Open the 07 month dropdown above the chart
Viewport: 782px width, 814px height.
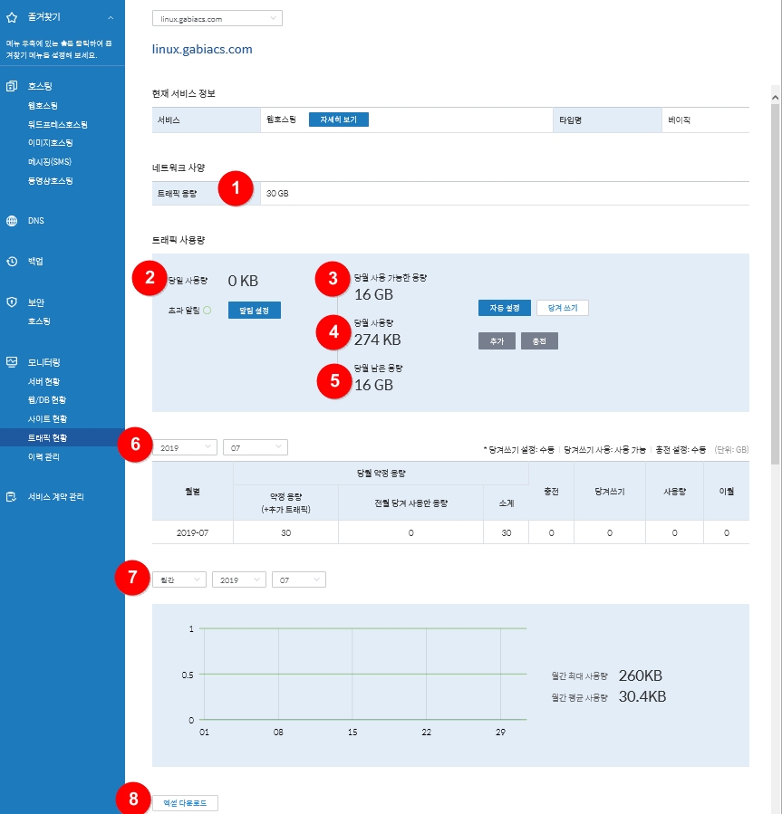pos(298,579)
